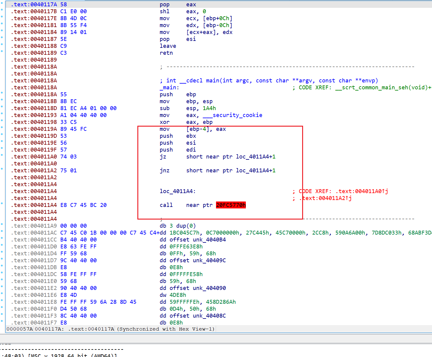432x357 pixels.
Task: Select edi in push edi
Action: tap(191, 150)
